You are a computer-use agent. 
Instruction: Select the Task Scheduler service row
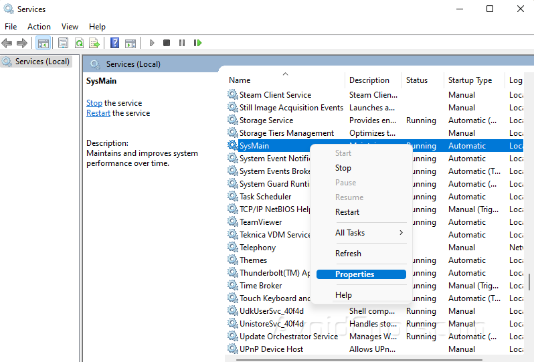[265, 197]
